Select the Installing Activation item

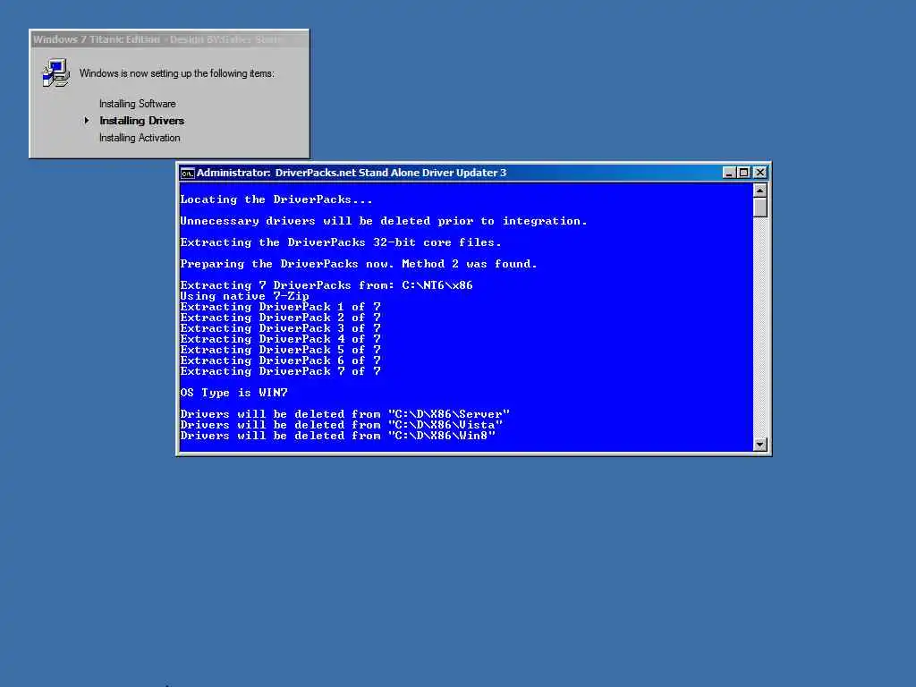140,138
